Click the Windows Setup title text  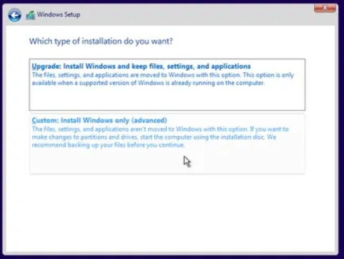click(58, 15)
